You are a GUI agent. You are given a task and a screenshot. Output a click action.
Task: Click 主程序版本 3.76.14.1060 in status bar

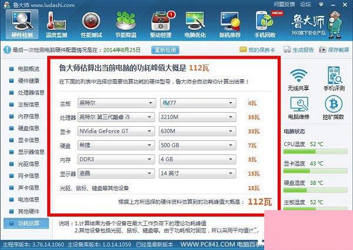(x=34, y=245)
